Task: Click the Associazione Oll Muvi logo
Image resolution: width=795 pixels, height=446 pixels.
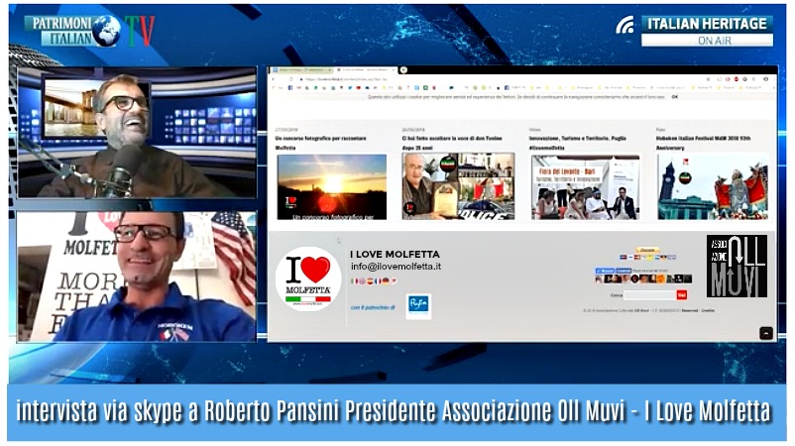Action: (737, 266)
